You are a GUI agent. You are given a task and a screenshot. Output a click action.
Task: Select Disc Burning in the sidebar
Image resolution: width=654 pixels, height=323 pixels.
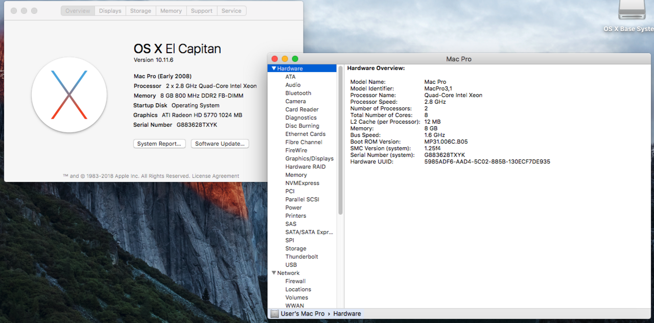[x=302, y=126]
